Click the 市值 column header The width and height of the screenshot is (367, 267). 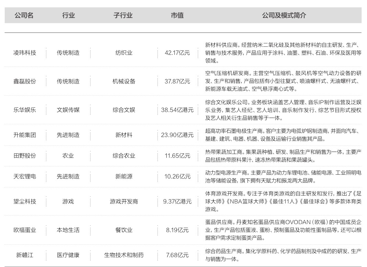(177, 15)
